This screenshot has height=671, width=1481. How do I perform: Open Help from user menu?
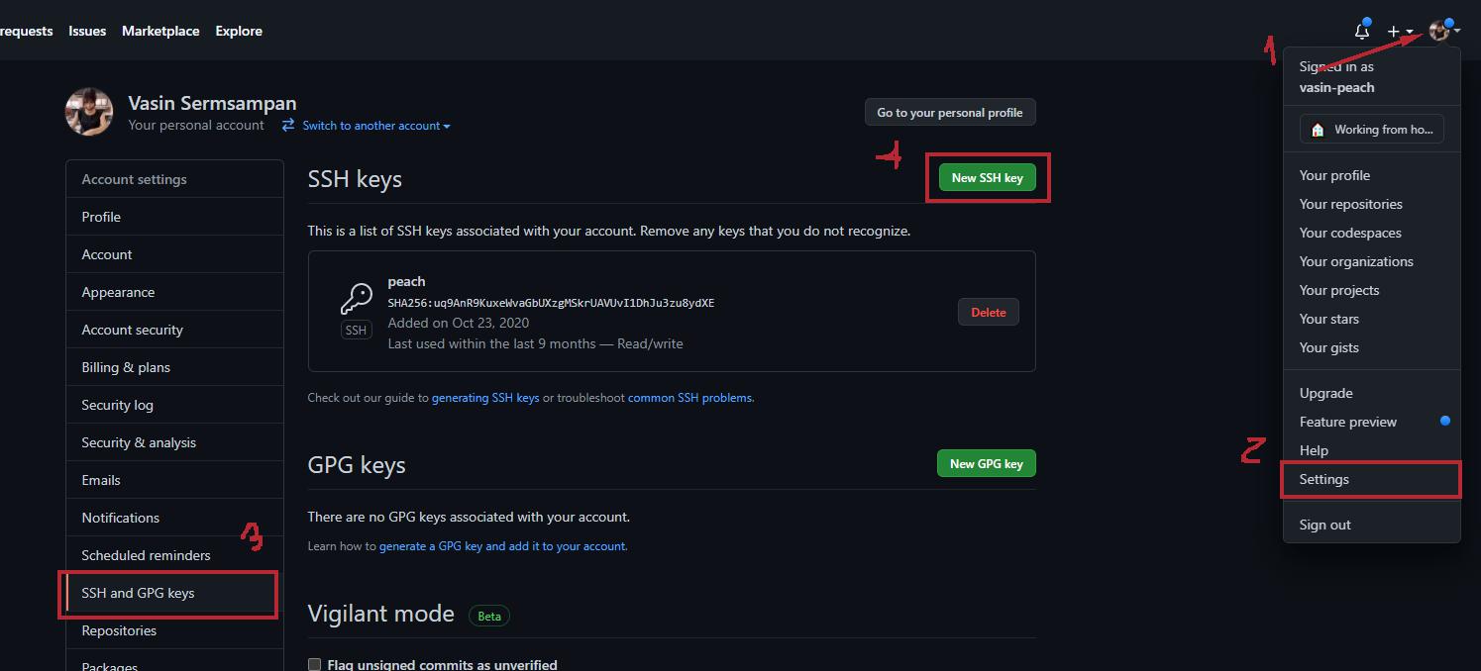point(1371,450)
